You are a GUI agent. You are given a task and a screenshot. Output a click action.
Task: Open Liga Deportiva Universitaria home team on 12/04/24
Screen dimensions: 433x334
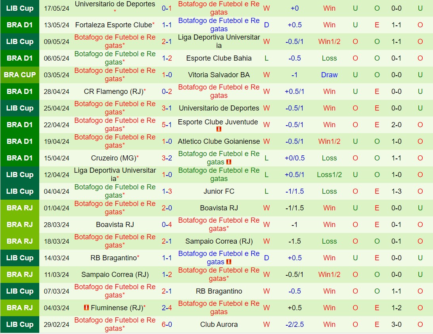[x=115, y=174]
